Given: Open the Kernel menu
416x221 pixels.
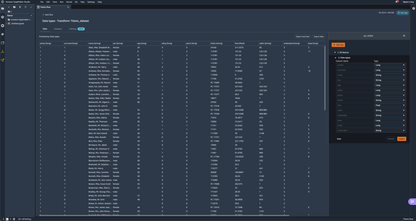Looking at the screenshot, I should coord(69,2).
